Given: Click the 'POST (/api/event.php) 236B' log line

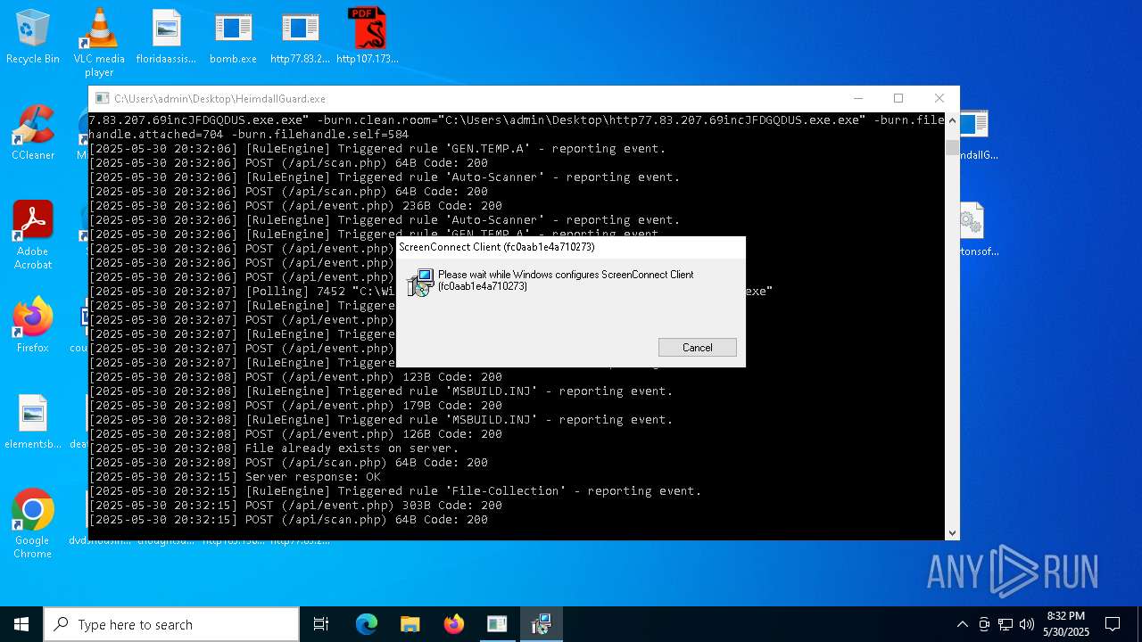Looking at the screenshot, I should point(295,205).
